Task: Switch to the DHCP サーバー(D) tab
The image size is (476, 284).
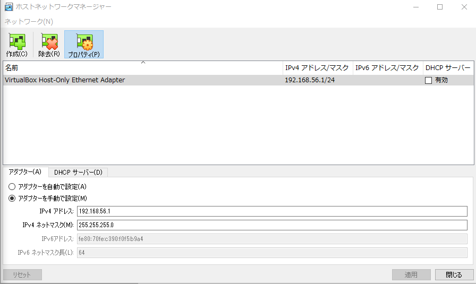Action: (x=78, y=173)
